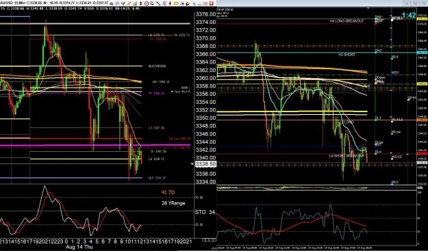This screenshot has height=251, width=428.
Task: Click the top yellow price tag on right axis
Action: click(x=423, y=18)
